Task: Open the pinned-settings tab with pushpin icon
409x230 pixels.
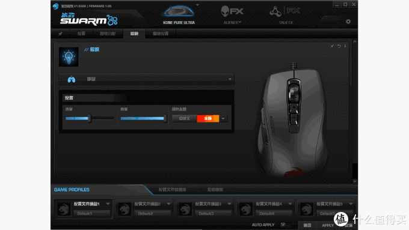Action: (60, 34)
